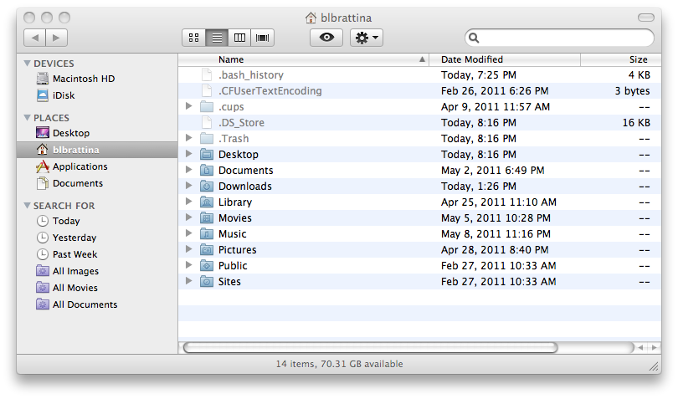The image size is (678, 399).
Task: Sort by the Size column header
Action: point(621,59)
